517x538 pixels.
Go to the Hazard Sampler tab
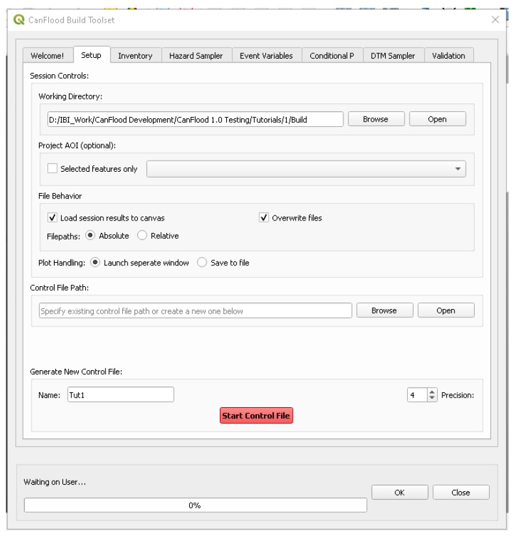click(196, 55)
